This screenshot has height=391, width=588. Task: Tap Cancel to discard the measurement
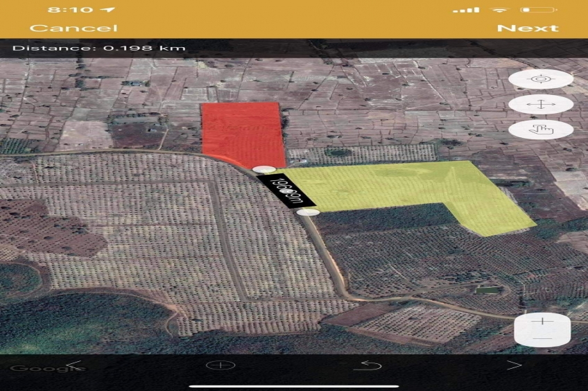[73, 28]
